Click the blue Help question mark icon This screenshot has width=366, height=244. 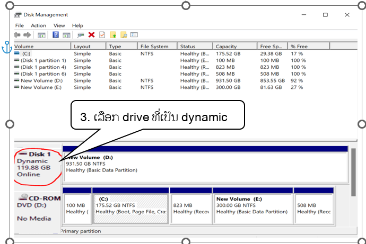pyautogui.click(x=55, y=35)
